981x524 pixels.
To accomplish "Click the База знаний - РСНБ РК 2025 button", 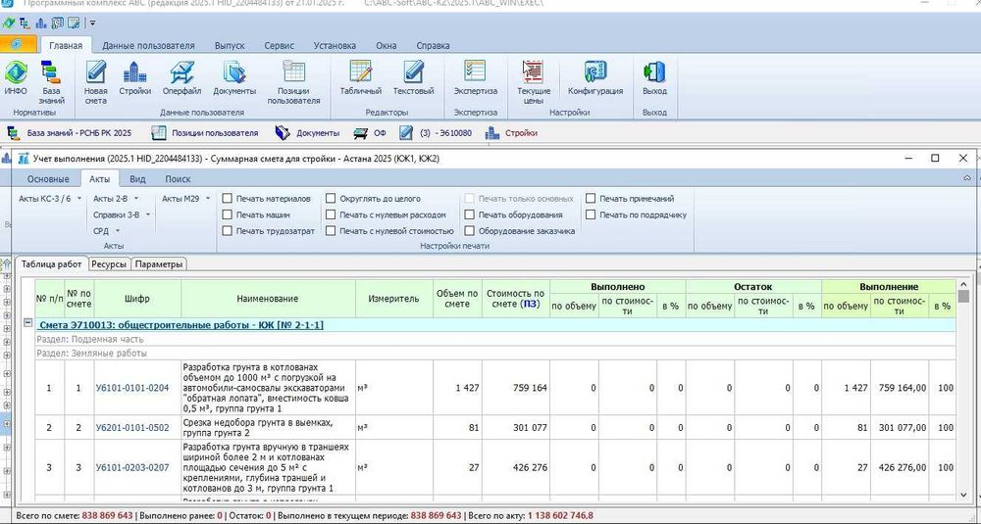I will click(69, 132).
